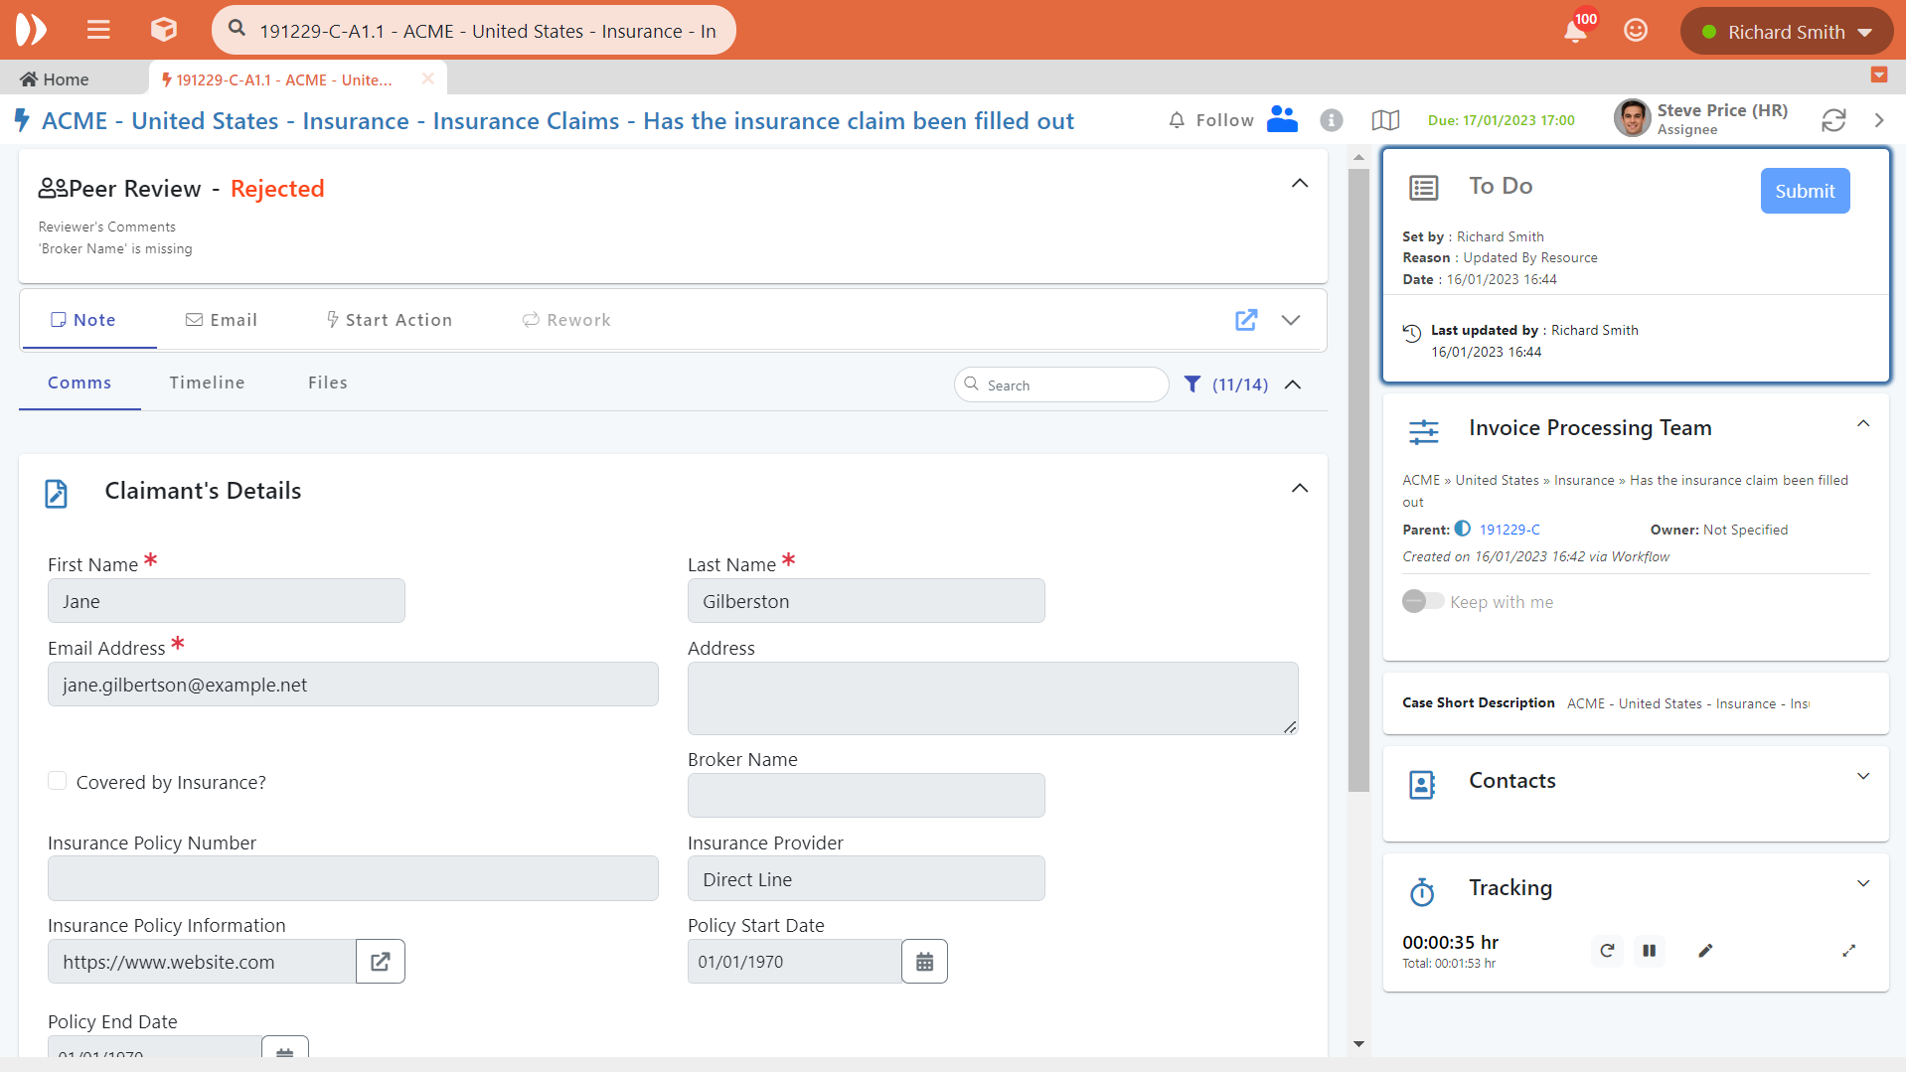
Task: Open Policy Start Date calendar picker
Action: (924, 962)
